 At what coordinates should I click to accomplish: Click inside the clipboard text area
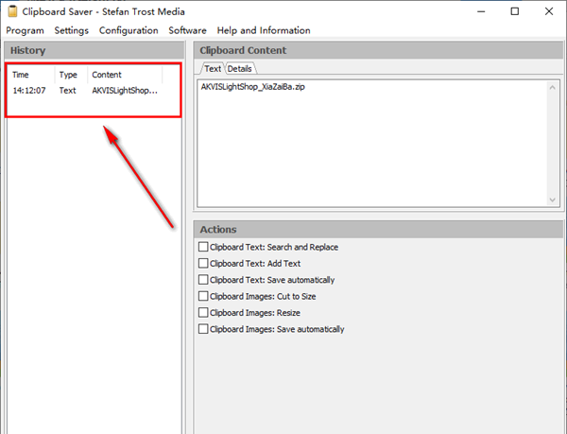[372, 144]
